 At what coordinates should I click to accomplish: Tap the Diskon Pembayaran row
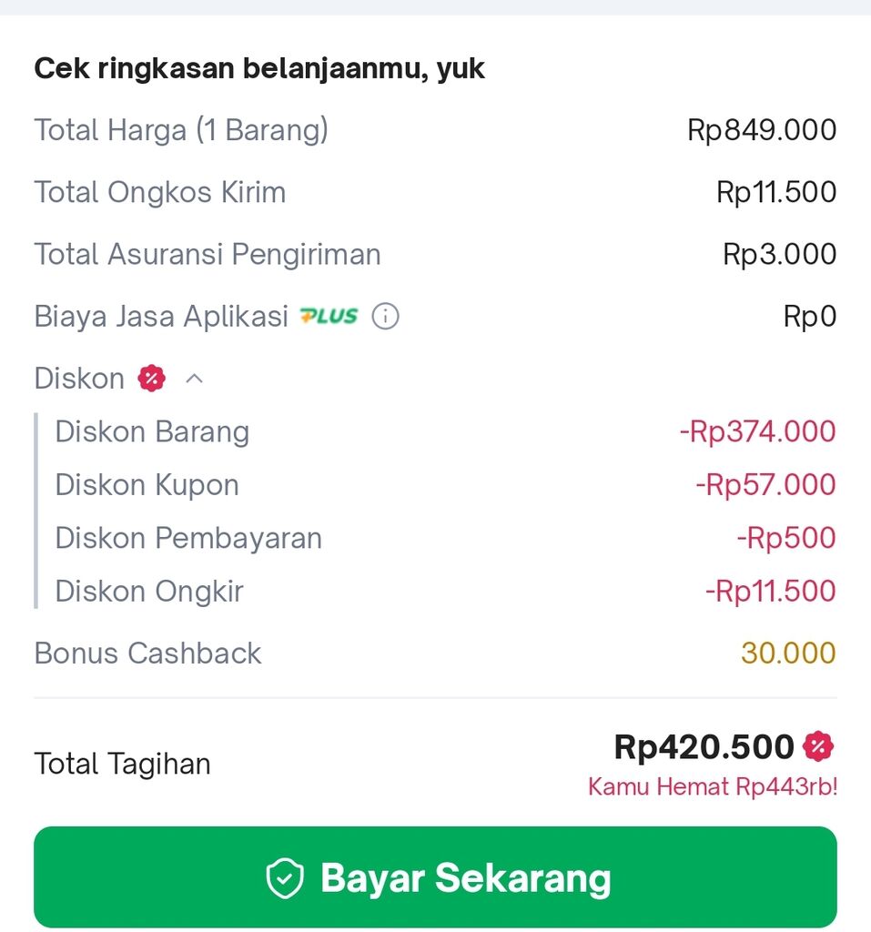coord(445,538)
